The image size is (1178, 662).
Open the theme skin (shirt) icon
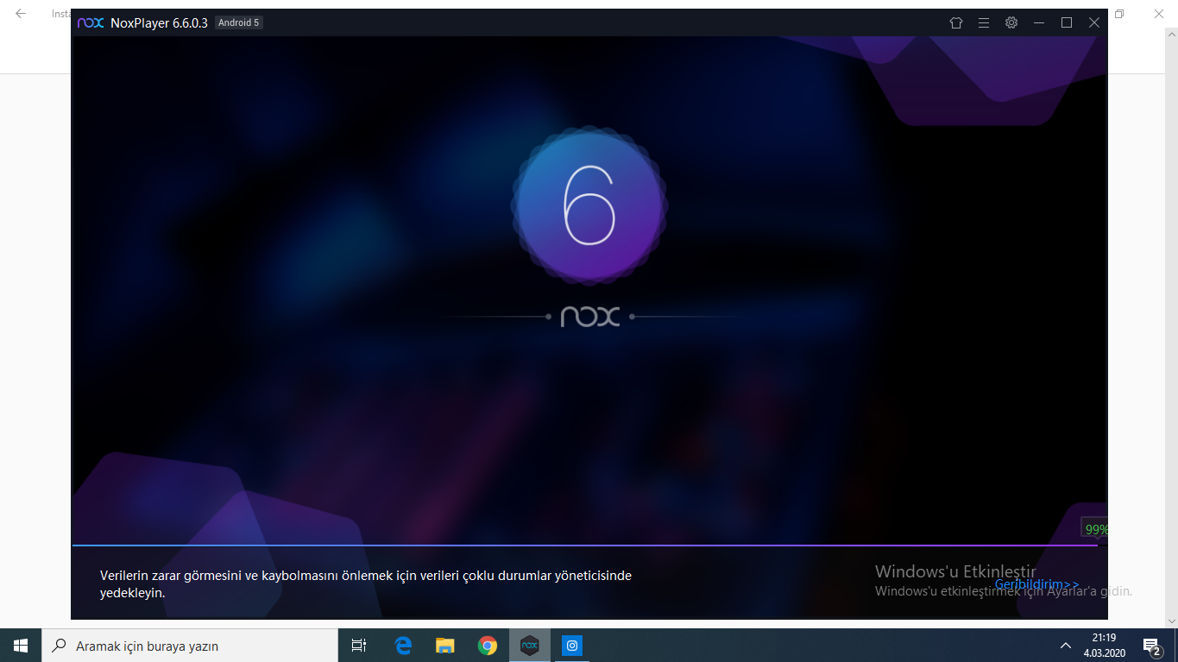click(x=955, y=23)
